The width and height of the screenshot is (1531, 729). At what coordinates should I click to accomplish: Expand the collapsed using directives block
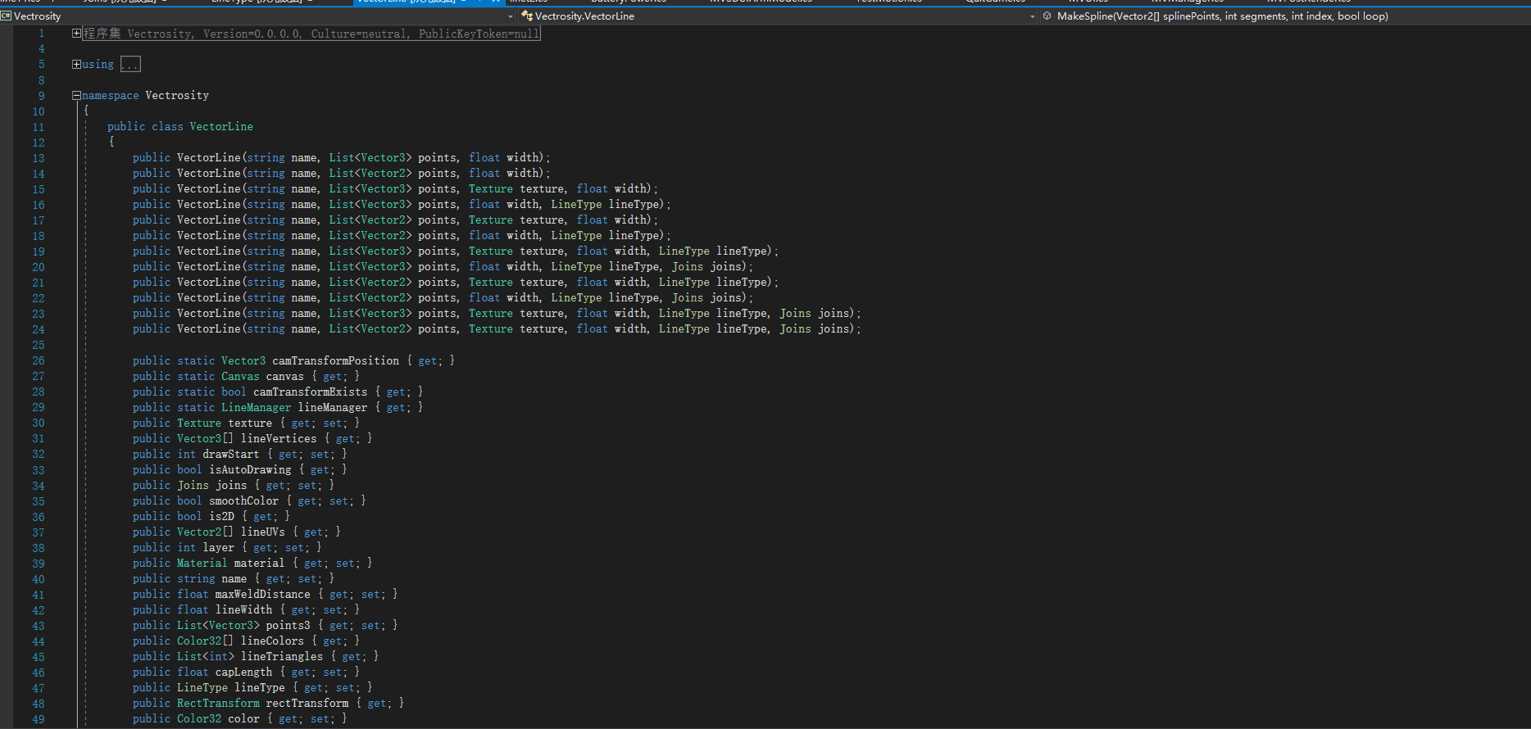click(76, 64)
